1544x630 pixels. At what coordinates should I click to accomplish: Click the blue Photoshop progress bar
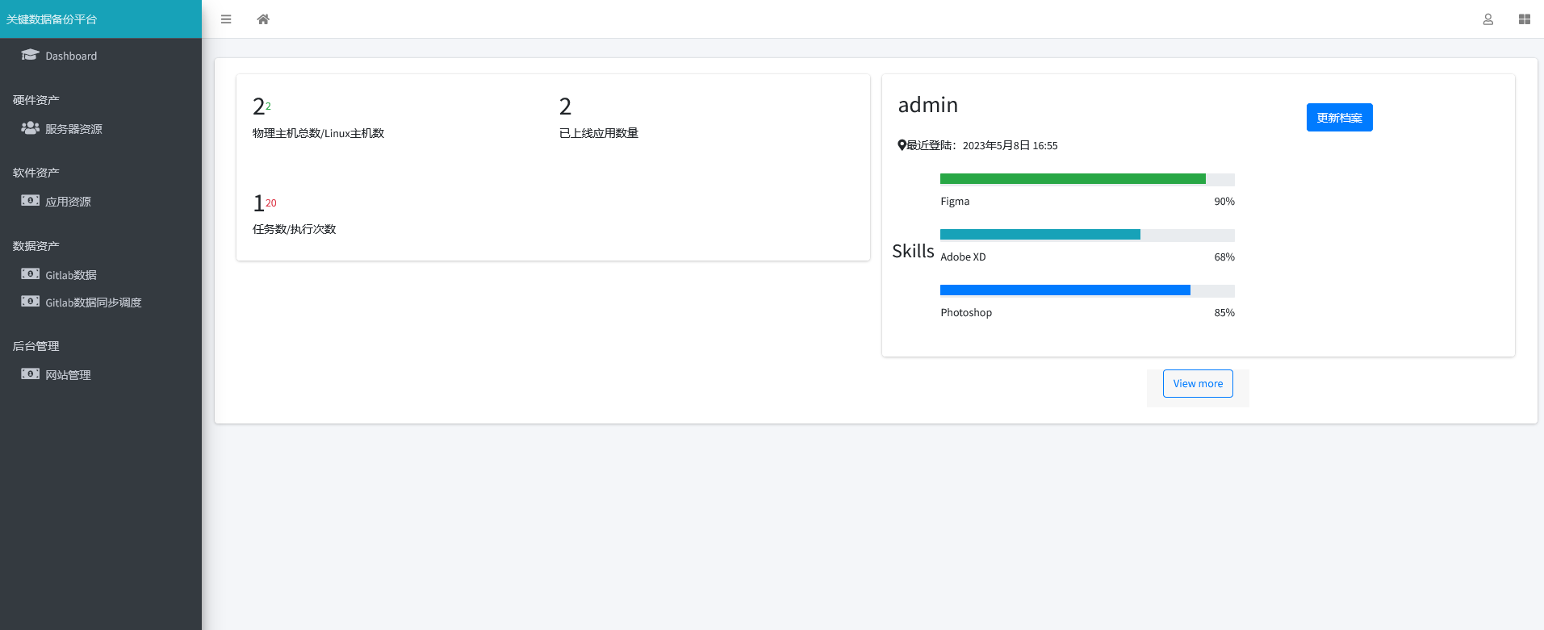(1065, 290)
